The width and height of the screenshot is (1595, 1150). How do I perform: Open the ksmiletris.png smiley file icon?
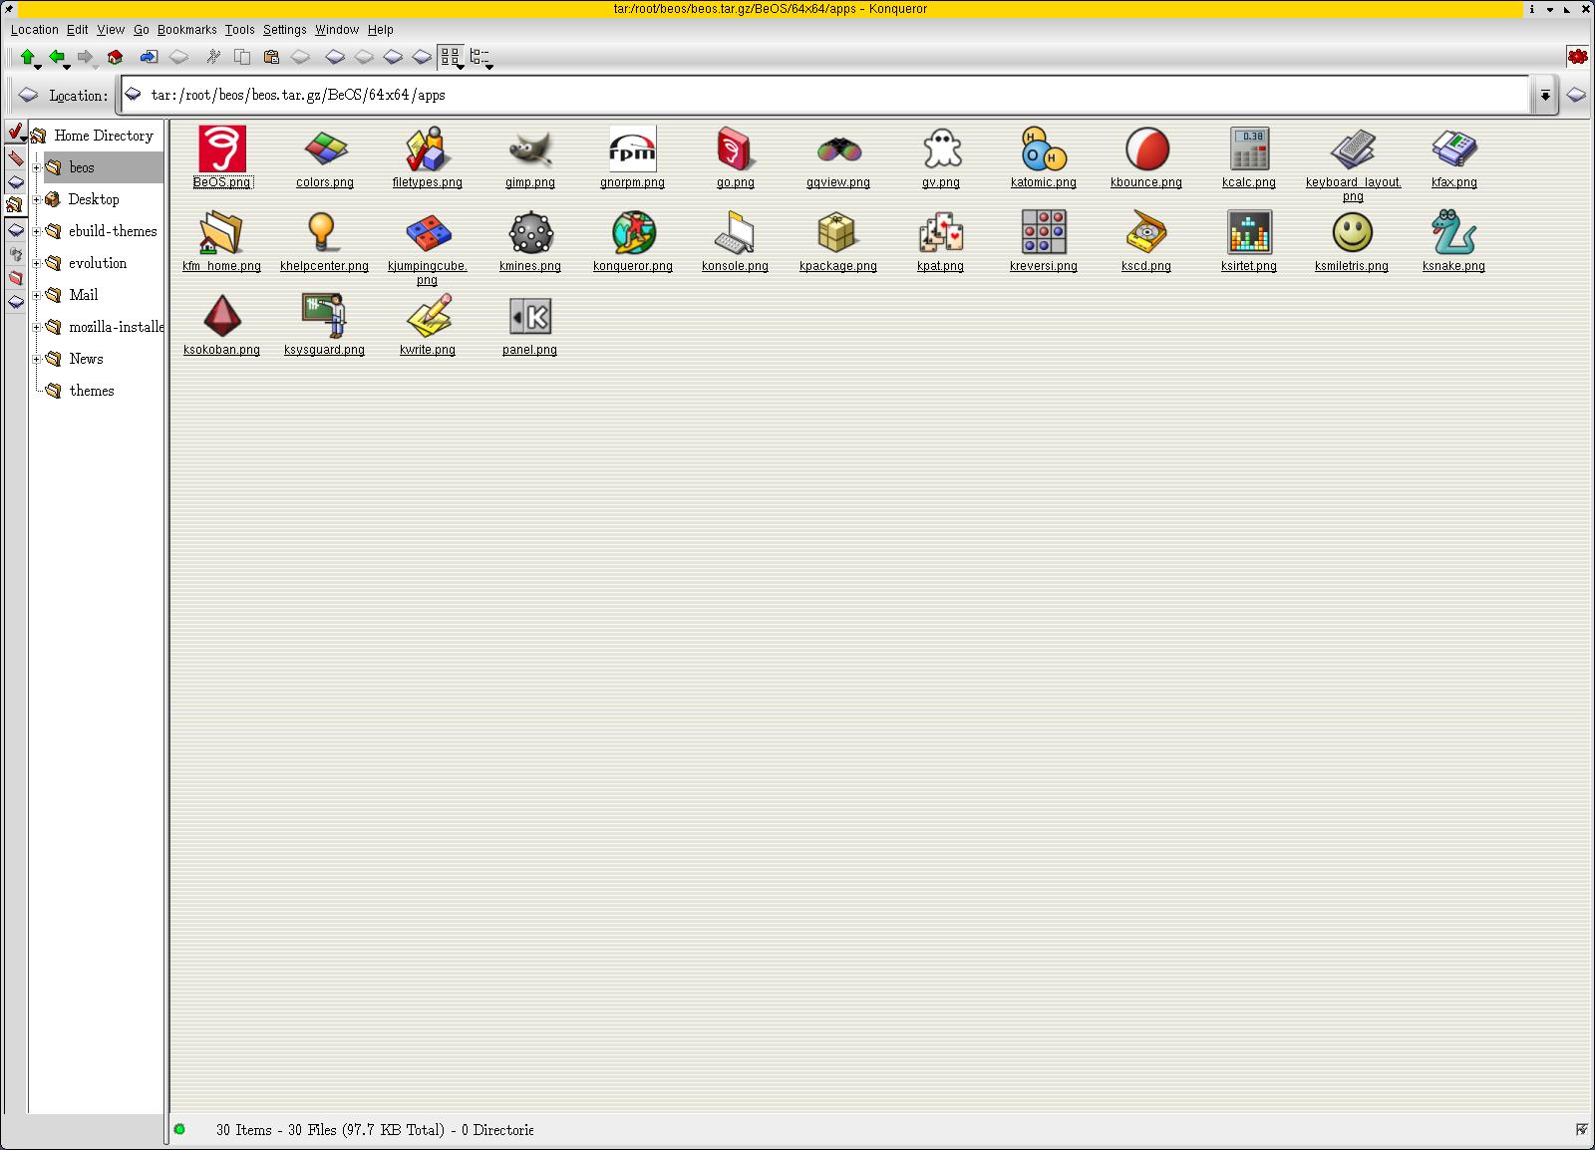tap(1352, 233)
